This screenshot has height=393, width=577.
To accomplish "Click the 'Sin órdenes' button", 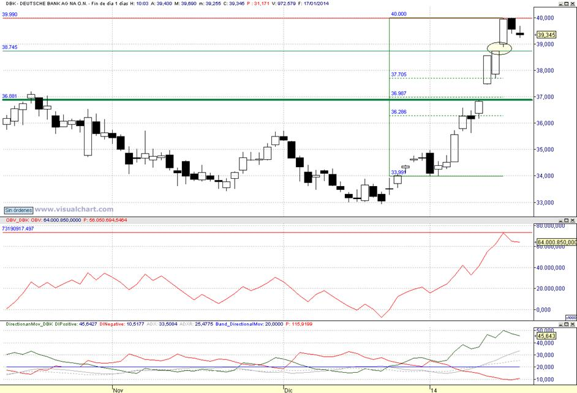I will coord(18,211).
